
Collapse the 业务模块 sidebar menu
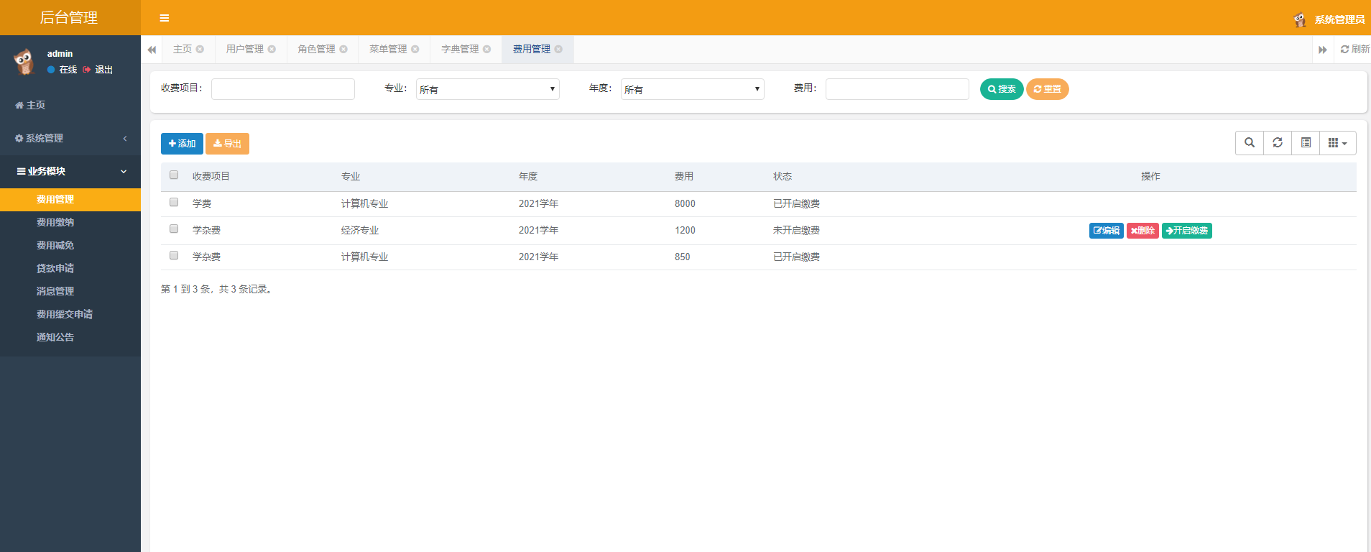coord(70,171)
